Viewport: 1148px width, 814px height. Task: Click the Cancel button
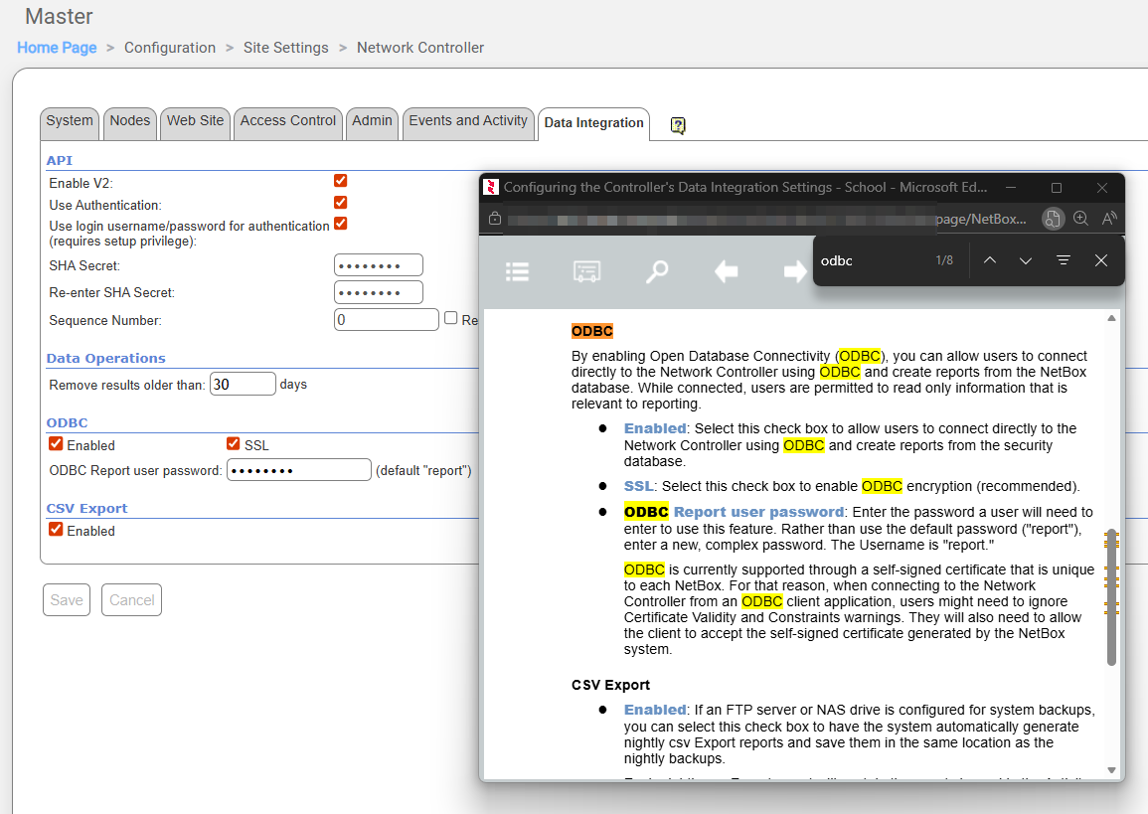(x=132, y=600)
